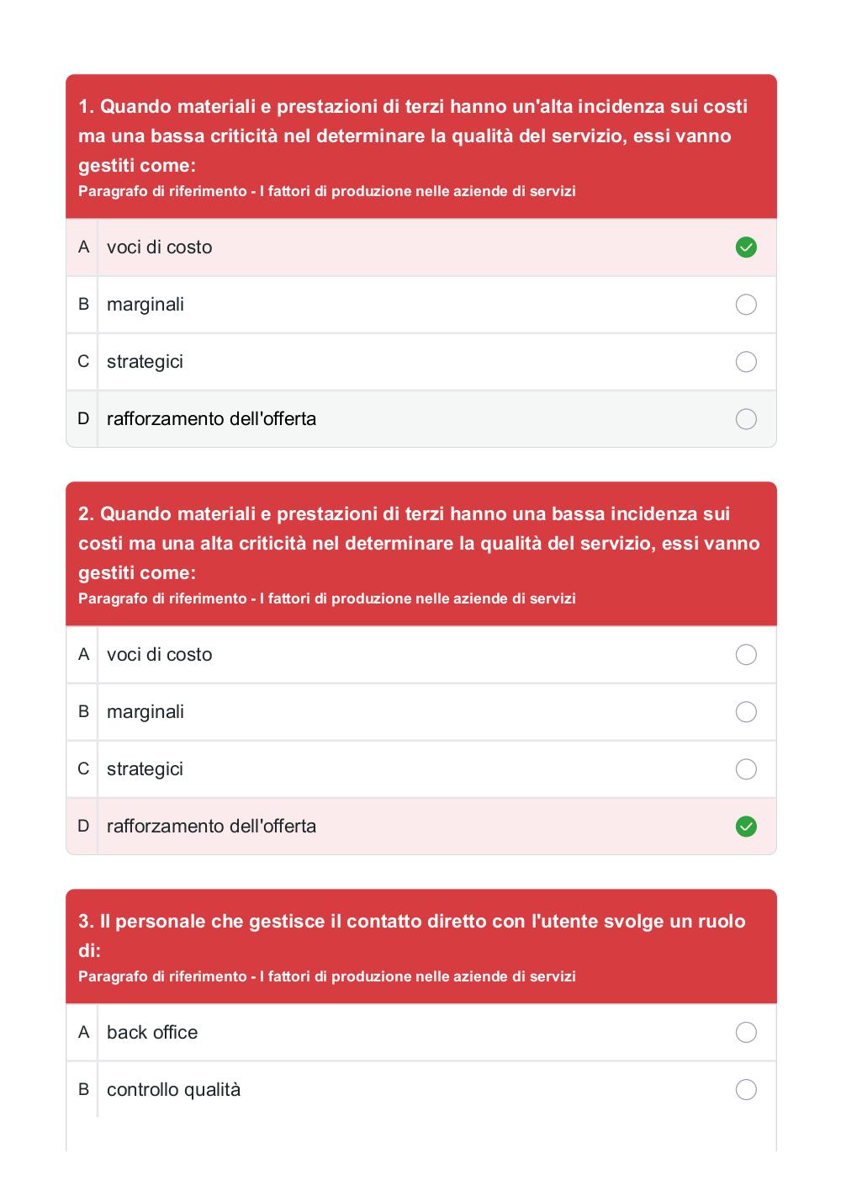This screenshot has width=841, height=1191.
Task: Select 'voci di costo' radio in question 2
Action: click(x=746, y=655)
